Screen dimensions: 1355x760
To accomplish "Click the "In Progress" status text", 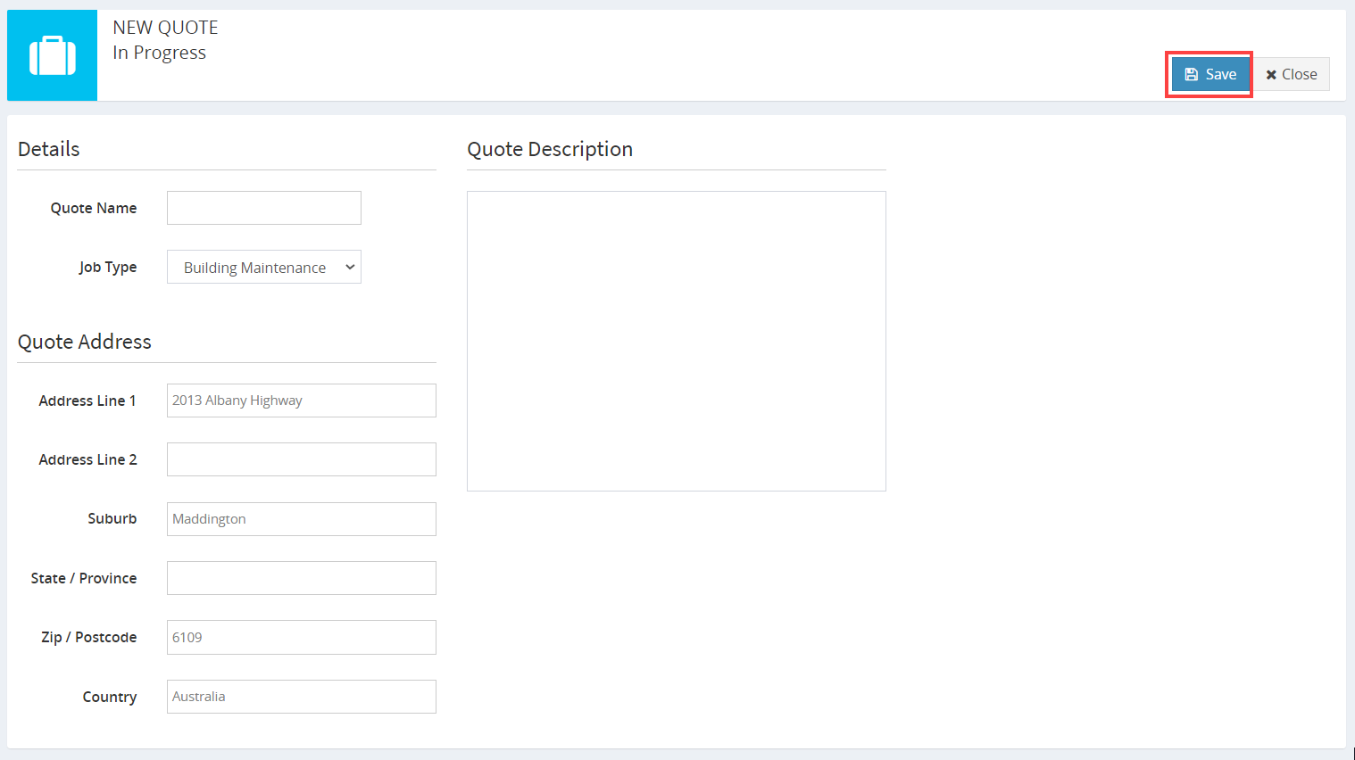I will pos(159,53).
